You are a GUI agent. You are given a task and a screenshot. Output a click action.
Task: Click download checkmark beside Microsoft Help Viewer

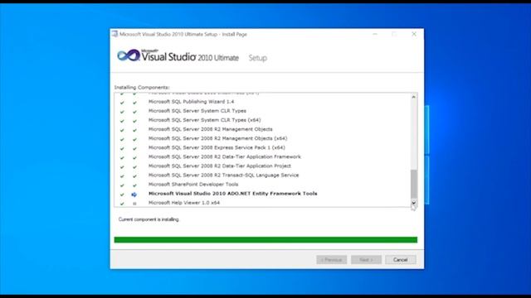122,204
